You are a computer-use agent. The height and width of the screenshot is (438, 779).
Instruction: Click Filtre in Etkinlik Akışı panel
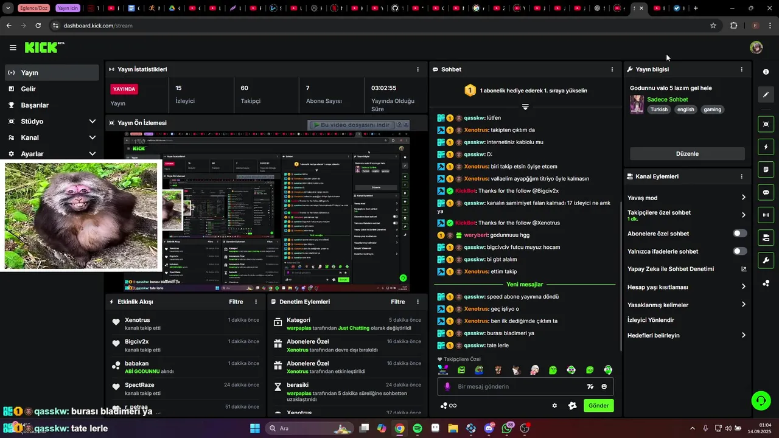tap(236, 302)
